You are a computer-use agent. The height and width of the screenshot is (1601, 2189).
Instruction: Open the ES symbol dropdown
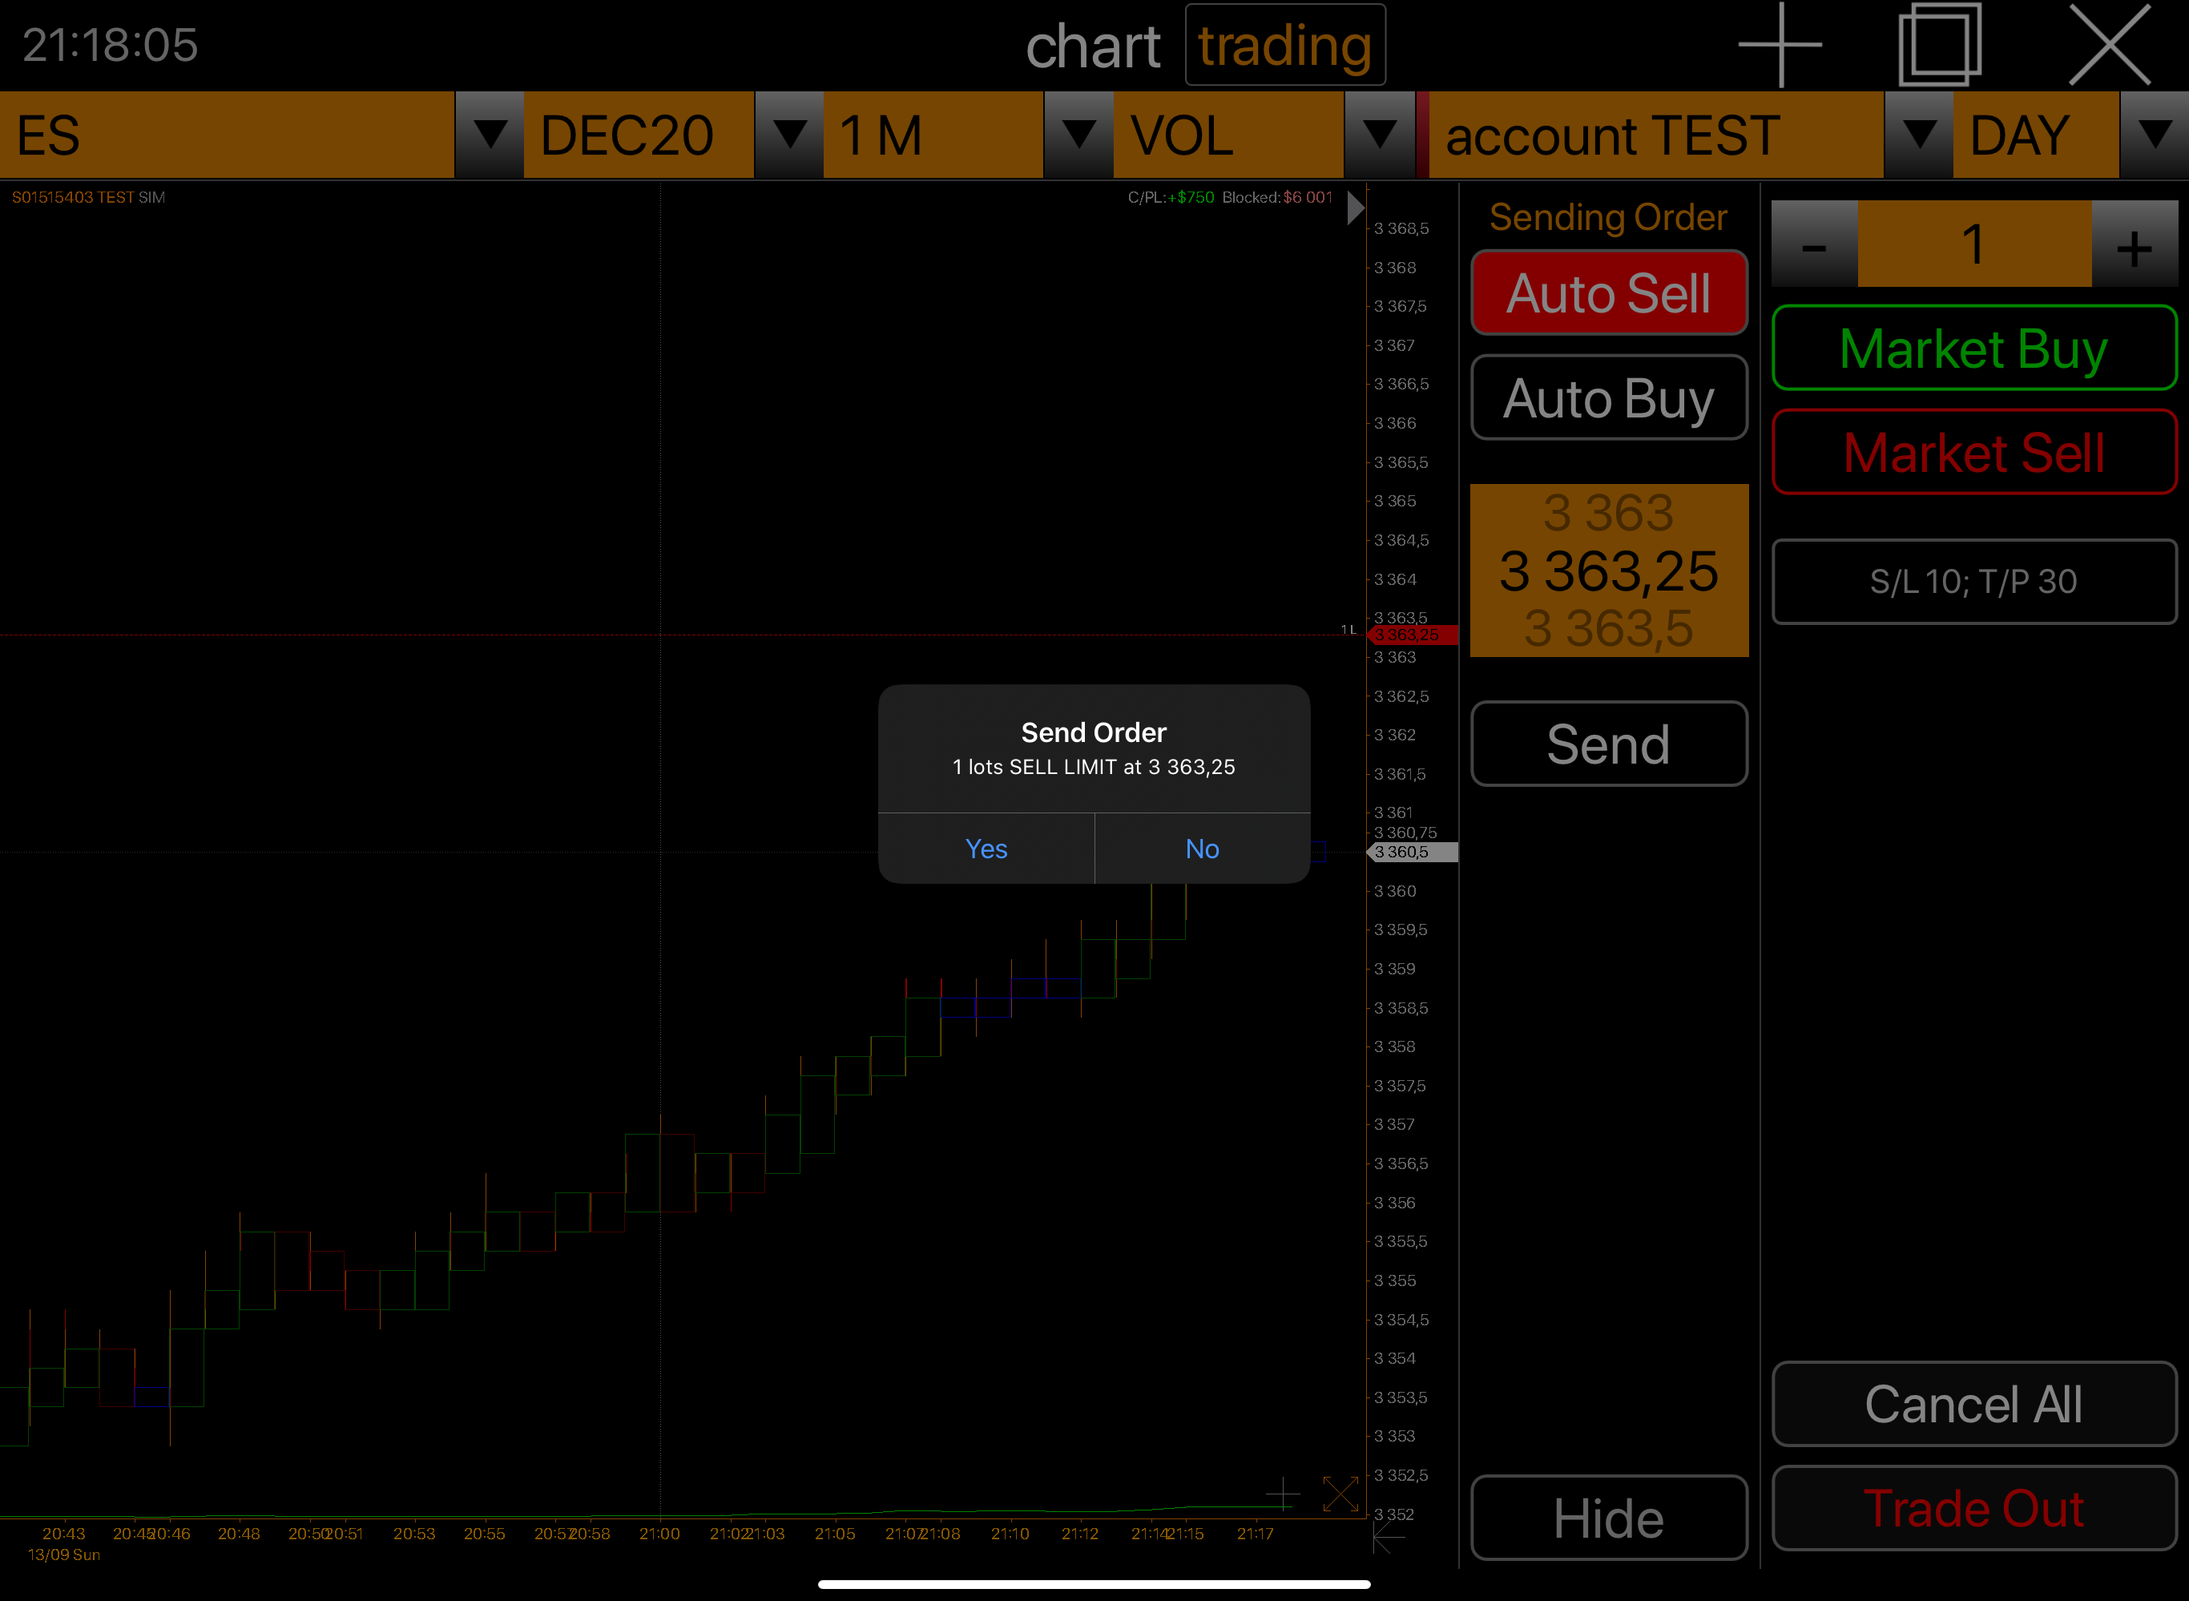click(490, 135)
